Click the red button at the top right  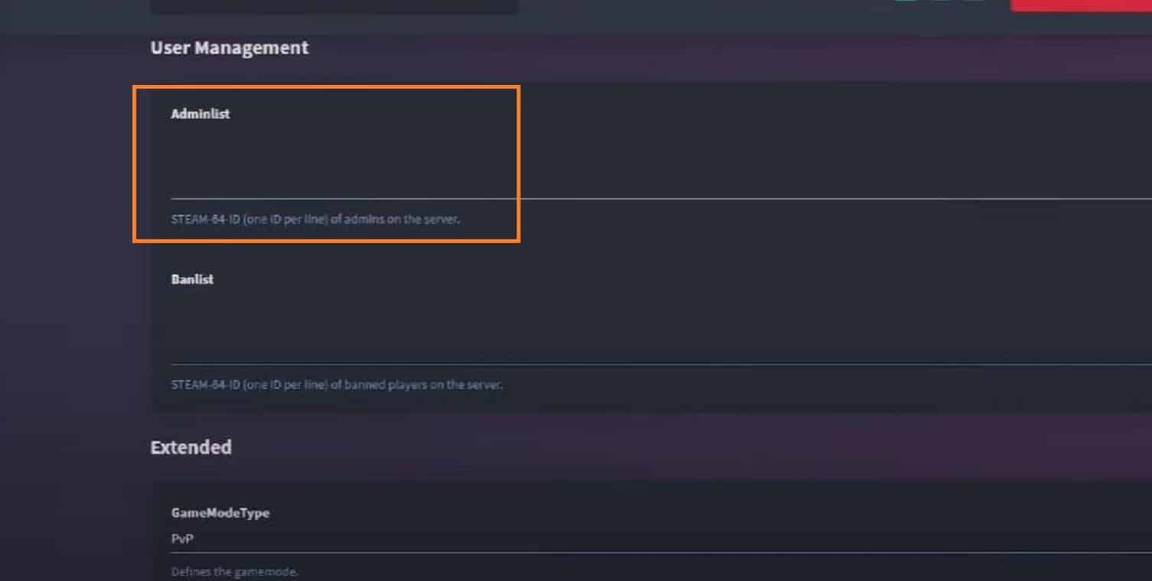tap(1081, 5)
